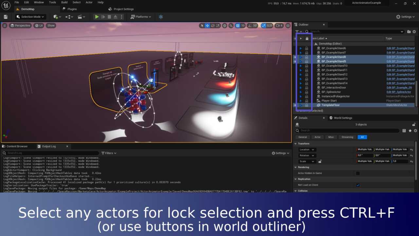This screenshot has height=236, width=419.
Task: Toggle the Scale lock ratio icon
Action: pos(320,161)
